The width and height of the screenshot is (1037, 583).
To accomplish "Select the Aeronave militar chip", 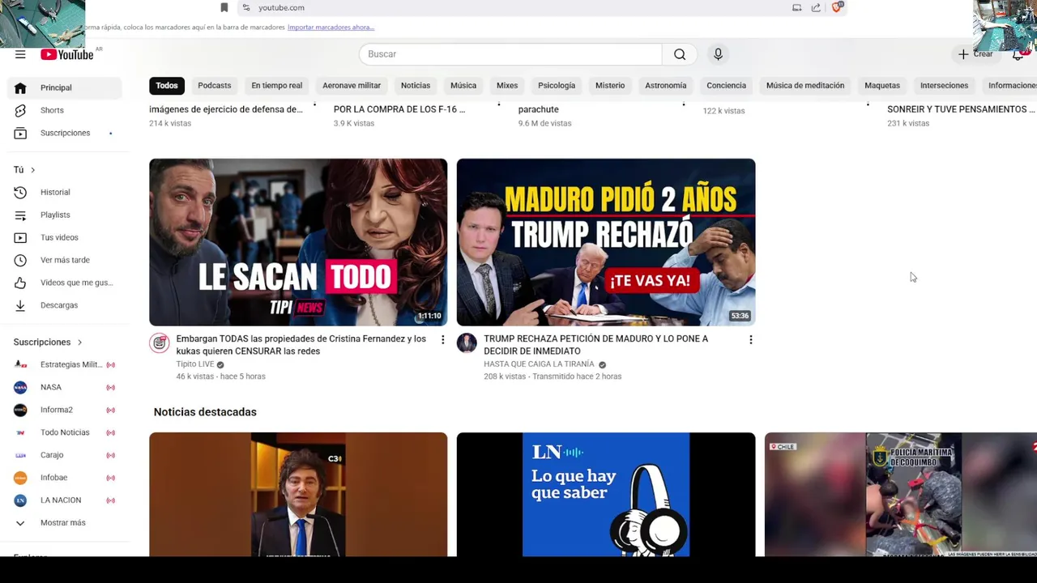I will point(352,85).
